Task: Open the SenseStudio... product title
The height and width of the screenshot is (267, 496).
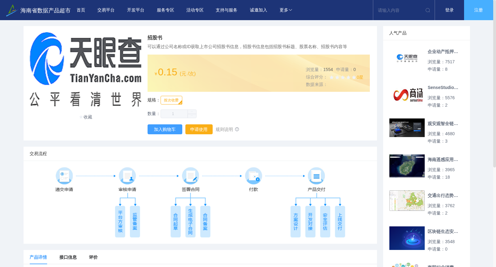Action: (443, 88)
